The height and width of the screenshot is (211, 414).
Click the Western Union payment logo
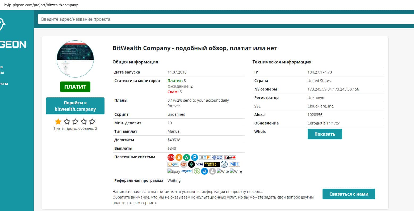click(212, 164)
